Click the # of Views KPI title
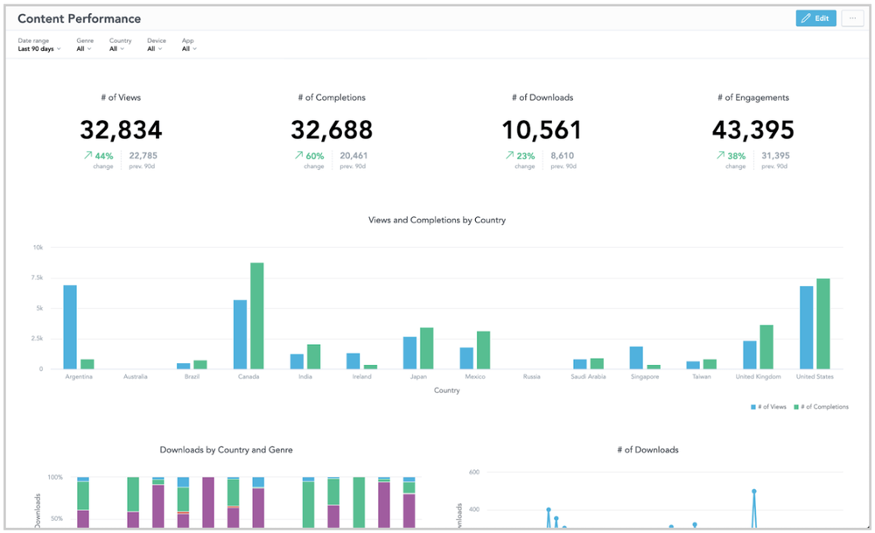 [x=121, y=97]
